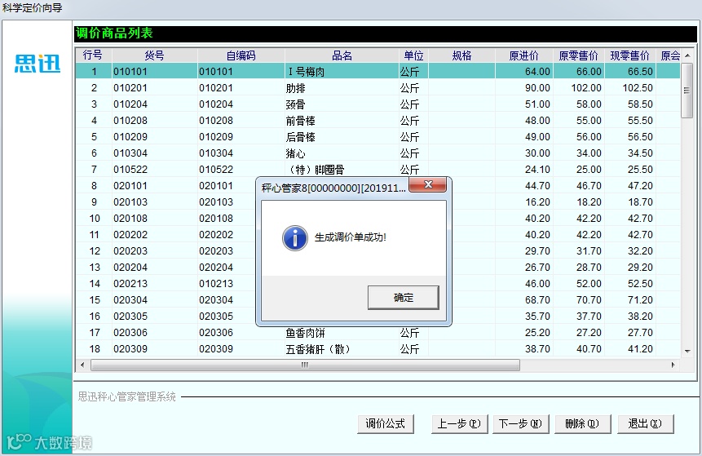Click the blue information icon in dialog
The image size is (702, 456).
pyautogui.click(x=294, y=238)
